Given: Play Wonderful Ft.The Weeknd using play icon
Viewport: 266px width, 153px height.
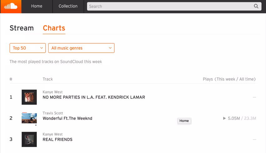Looking at the screenshot, I should pyautogui.click(x=224, y=118).
